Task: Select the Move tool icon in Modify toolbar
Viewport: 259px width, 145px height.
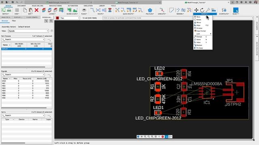Action: [x=196, y=10]
